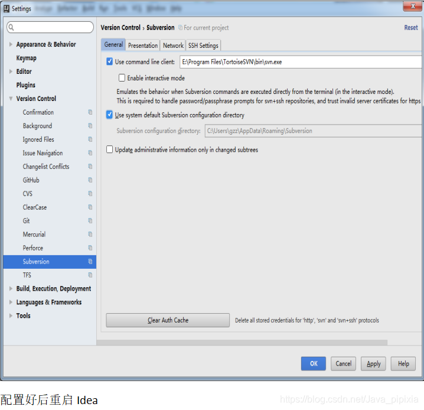The height and width of the screenshot is (410, 424).
Task: Click the 'For current project' icon in the breadcrumb
Action: click(x=180, y=28)
